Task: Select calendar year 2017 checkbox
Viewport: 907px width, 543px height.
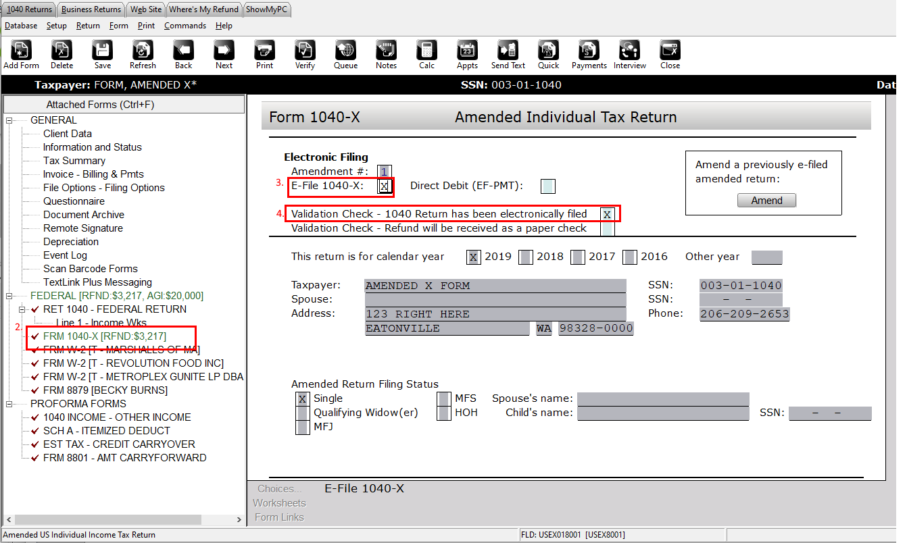Action: [577, 257]
